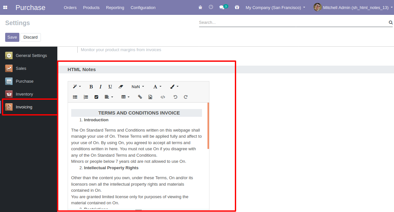394x212 pixels.
Task: Click the Invoicing document icon
Action: [x=9, y=107]
